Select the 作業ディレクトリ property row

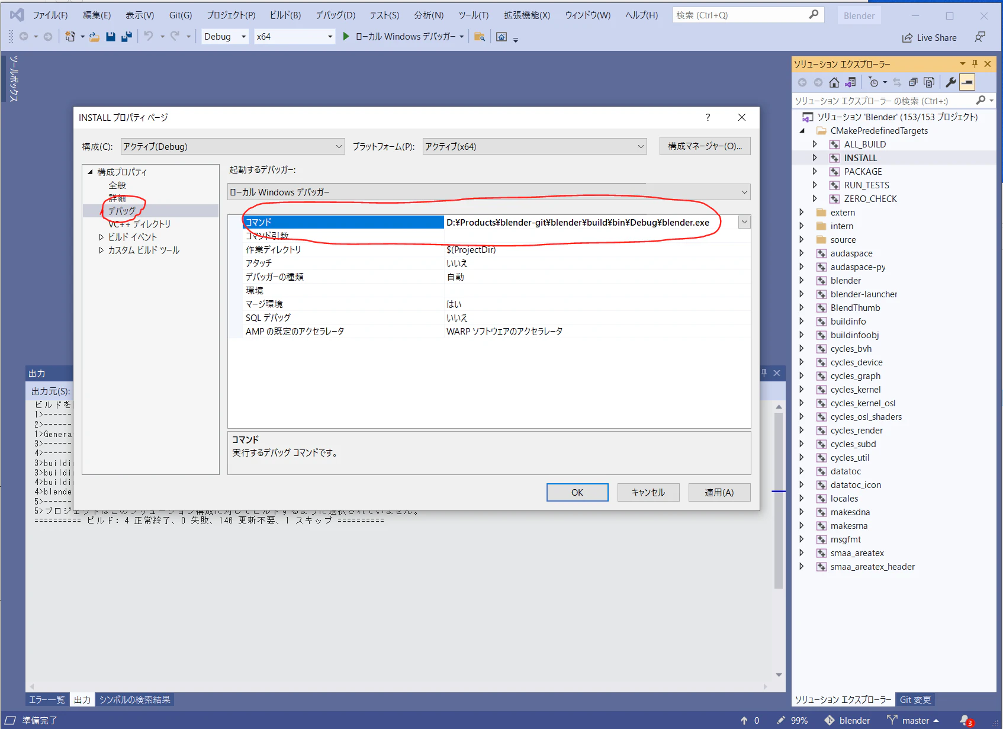(x=489, y=249)
